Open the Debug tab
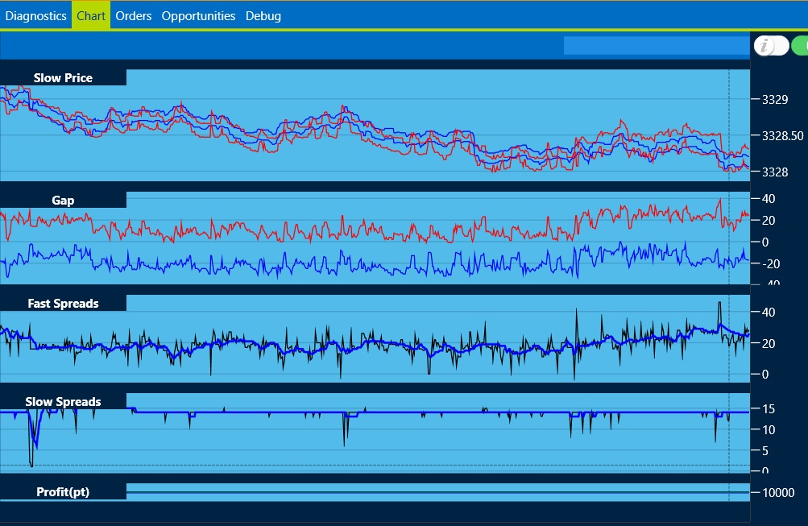Screen dimensions: 808x526 pyautogui.click(x=263, y=15)
